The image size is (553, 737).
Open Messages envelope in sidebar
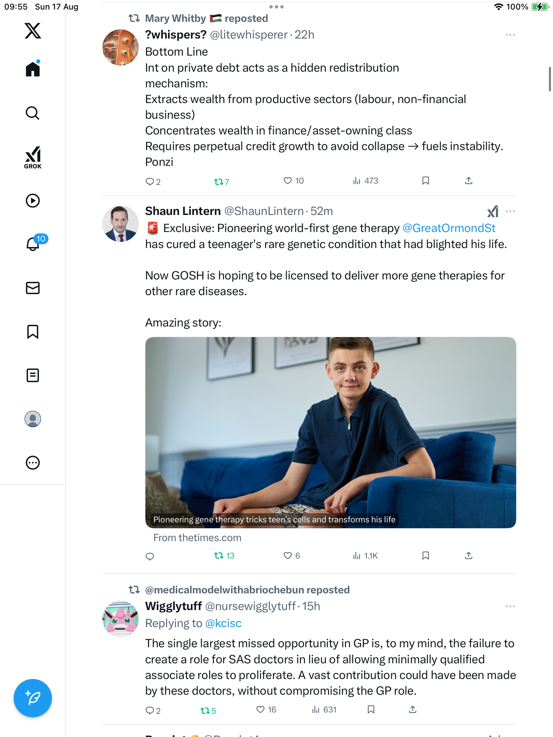coord(33,288)
